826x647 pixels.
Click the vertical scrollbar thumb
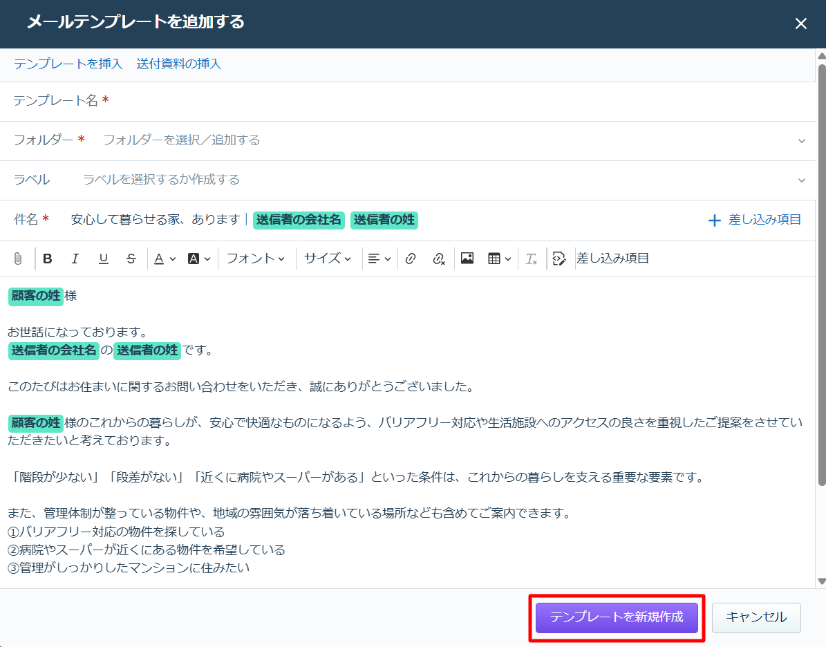pos(821,274)
